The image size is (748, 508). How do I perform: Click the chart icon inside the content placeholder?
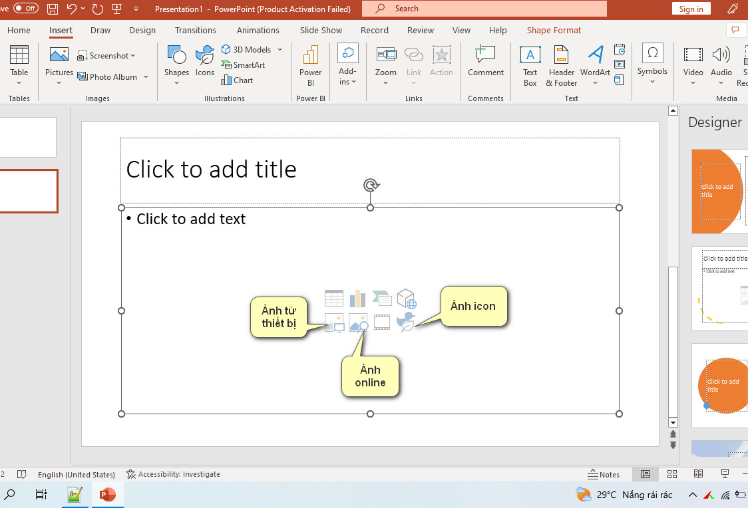358,299
